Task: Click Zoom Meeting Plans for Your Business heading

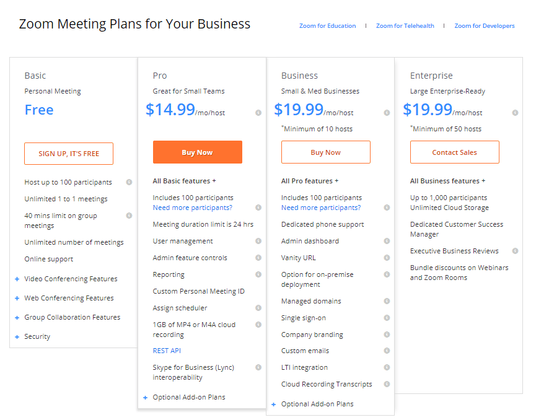Action: 135,24
